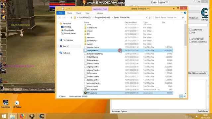Open File Explorer from taskbar

[x=13, y=116]
